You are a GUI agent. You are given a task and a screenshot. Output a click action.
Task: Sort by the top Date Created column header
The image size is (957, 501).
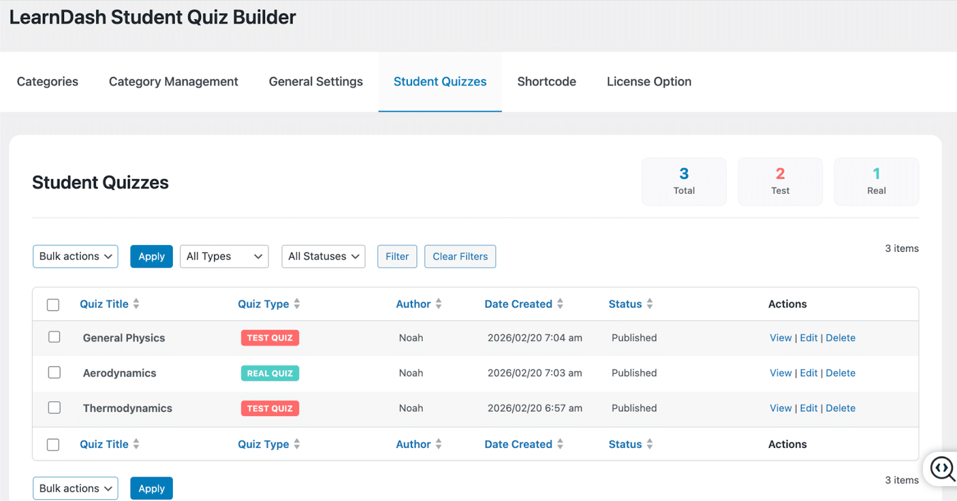(518, 304)
